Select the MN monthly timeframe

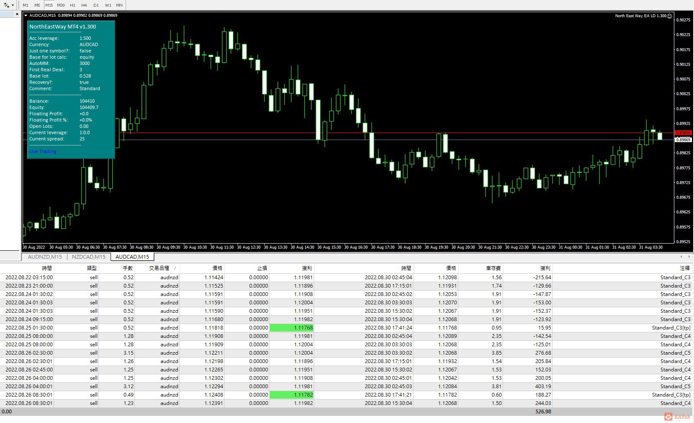pos(119,5)
